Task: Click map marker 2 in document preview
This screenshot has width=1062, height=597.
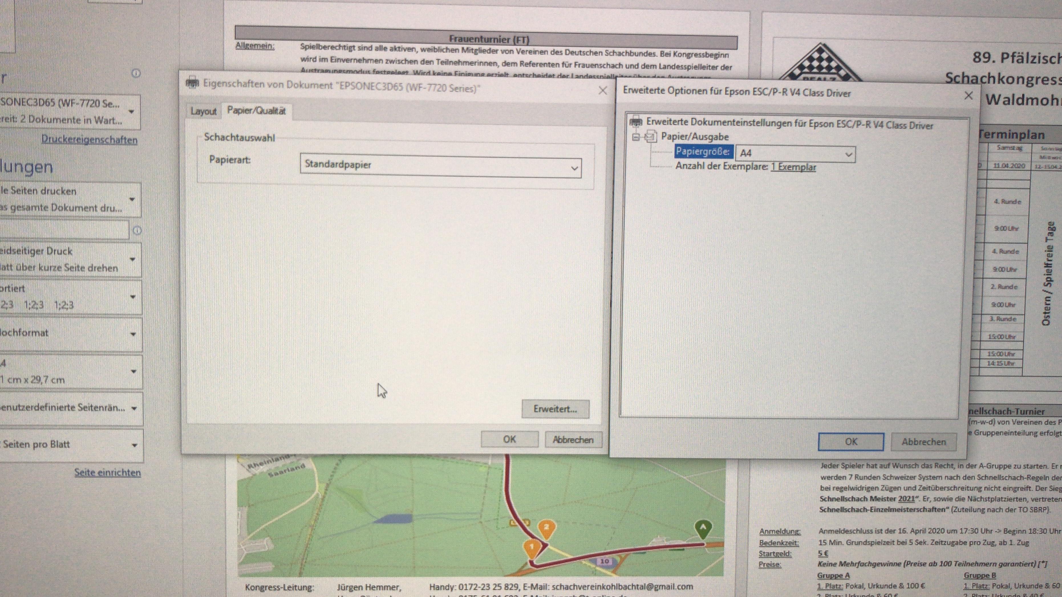Action: [x=546, y=529]
